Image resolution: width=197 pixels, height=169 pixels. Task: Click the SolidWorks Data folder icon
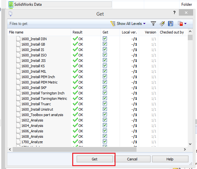click(11, 4)
